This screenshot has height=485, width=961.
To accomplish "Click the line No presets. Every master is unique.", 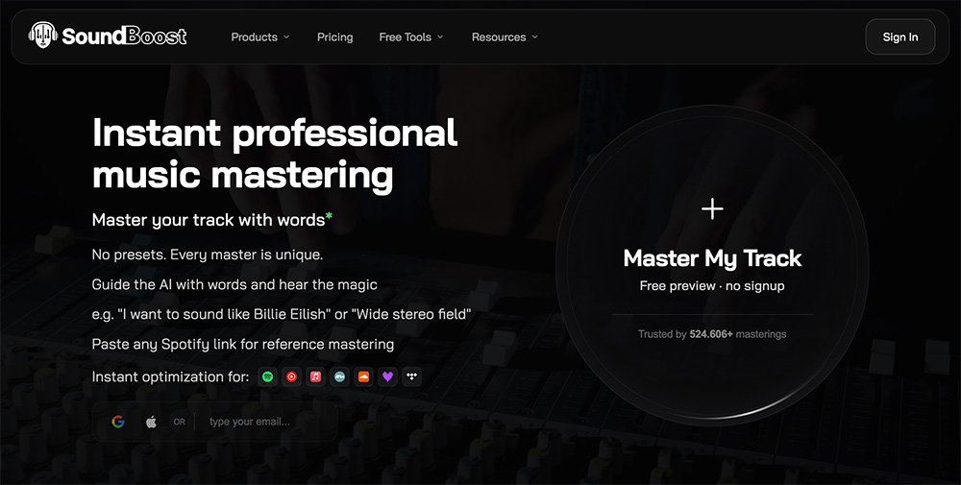I will click(x=208, y=255).
